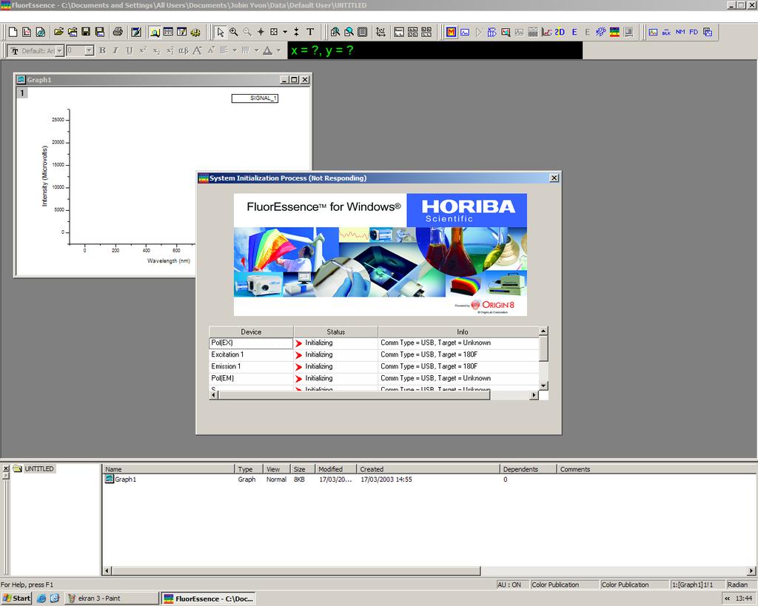Activate the Zoom In magnifier tool
The image size is (758, 606).
point(234,32)
